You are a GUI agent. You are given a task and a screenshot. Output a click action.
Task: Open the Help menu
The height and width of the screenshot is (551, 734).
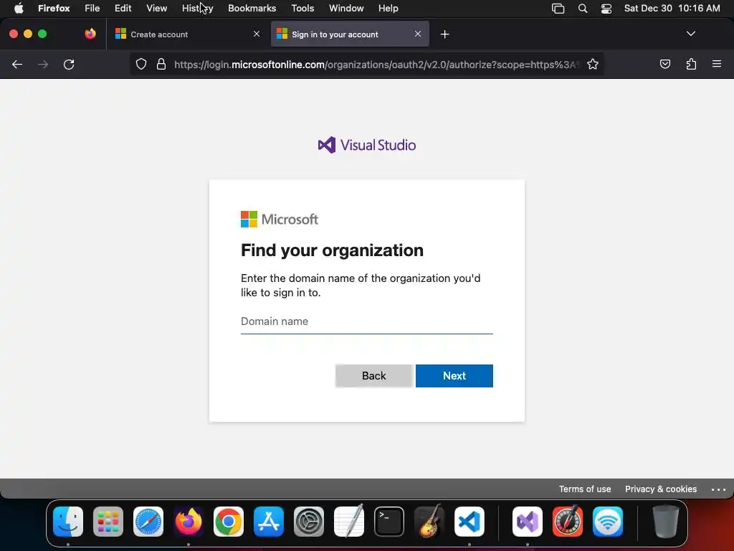pos(388,9)
